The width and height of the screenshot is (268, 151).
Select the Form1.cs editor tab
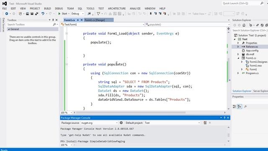[x=70, y=20]
